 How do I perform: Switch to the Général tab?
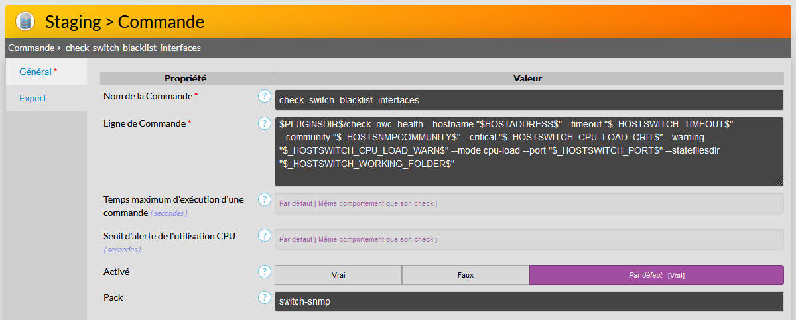coord(38,72)
